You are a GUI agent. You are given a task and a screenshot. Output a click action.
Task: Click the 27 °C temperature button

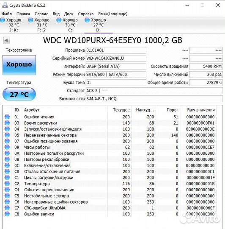tap(19, 94)
